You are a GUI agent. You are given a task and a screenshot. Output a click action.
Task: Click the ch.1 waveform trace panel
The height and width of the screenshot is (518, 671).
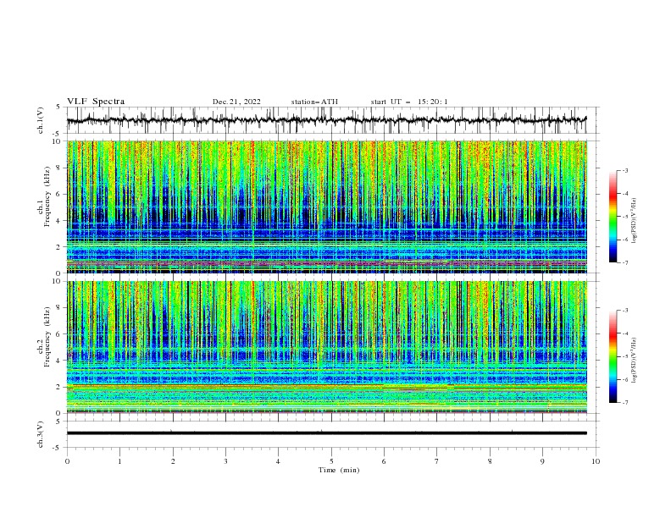tap(333, 120)
